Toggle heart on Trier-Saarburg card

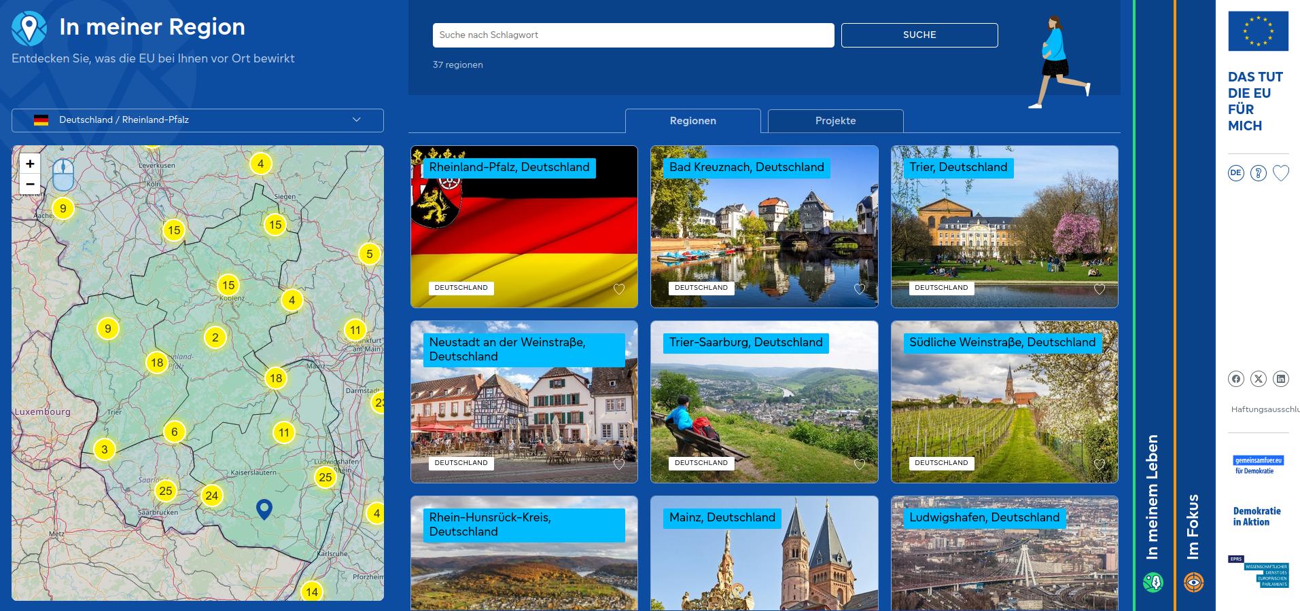[860, 464]
